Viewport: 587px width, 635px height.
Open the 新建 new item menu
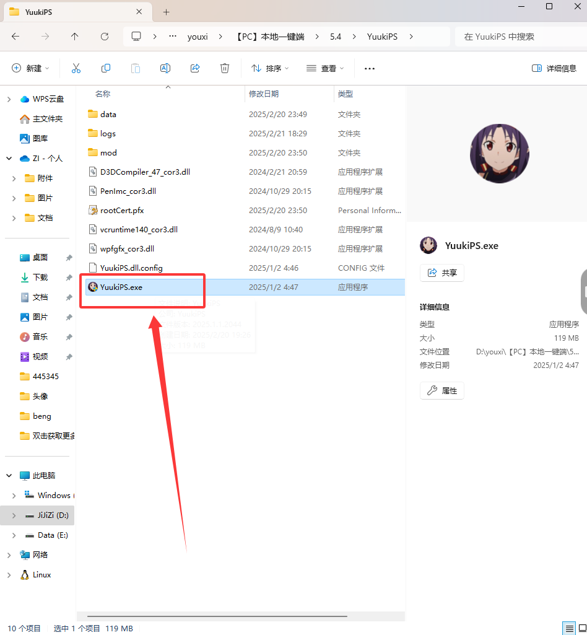coord(31,68)
